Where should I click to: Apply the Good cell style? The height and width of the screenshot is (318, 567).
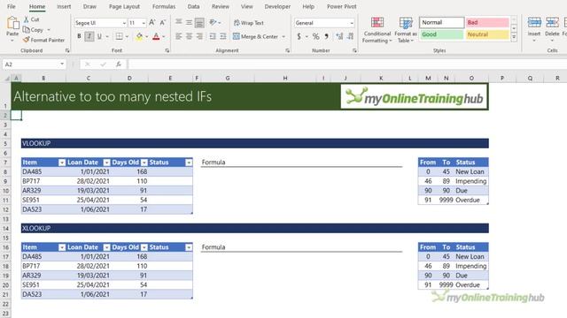[441, 34]
